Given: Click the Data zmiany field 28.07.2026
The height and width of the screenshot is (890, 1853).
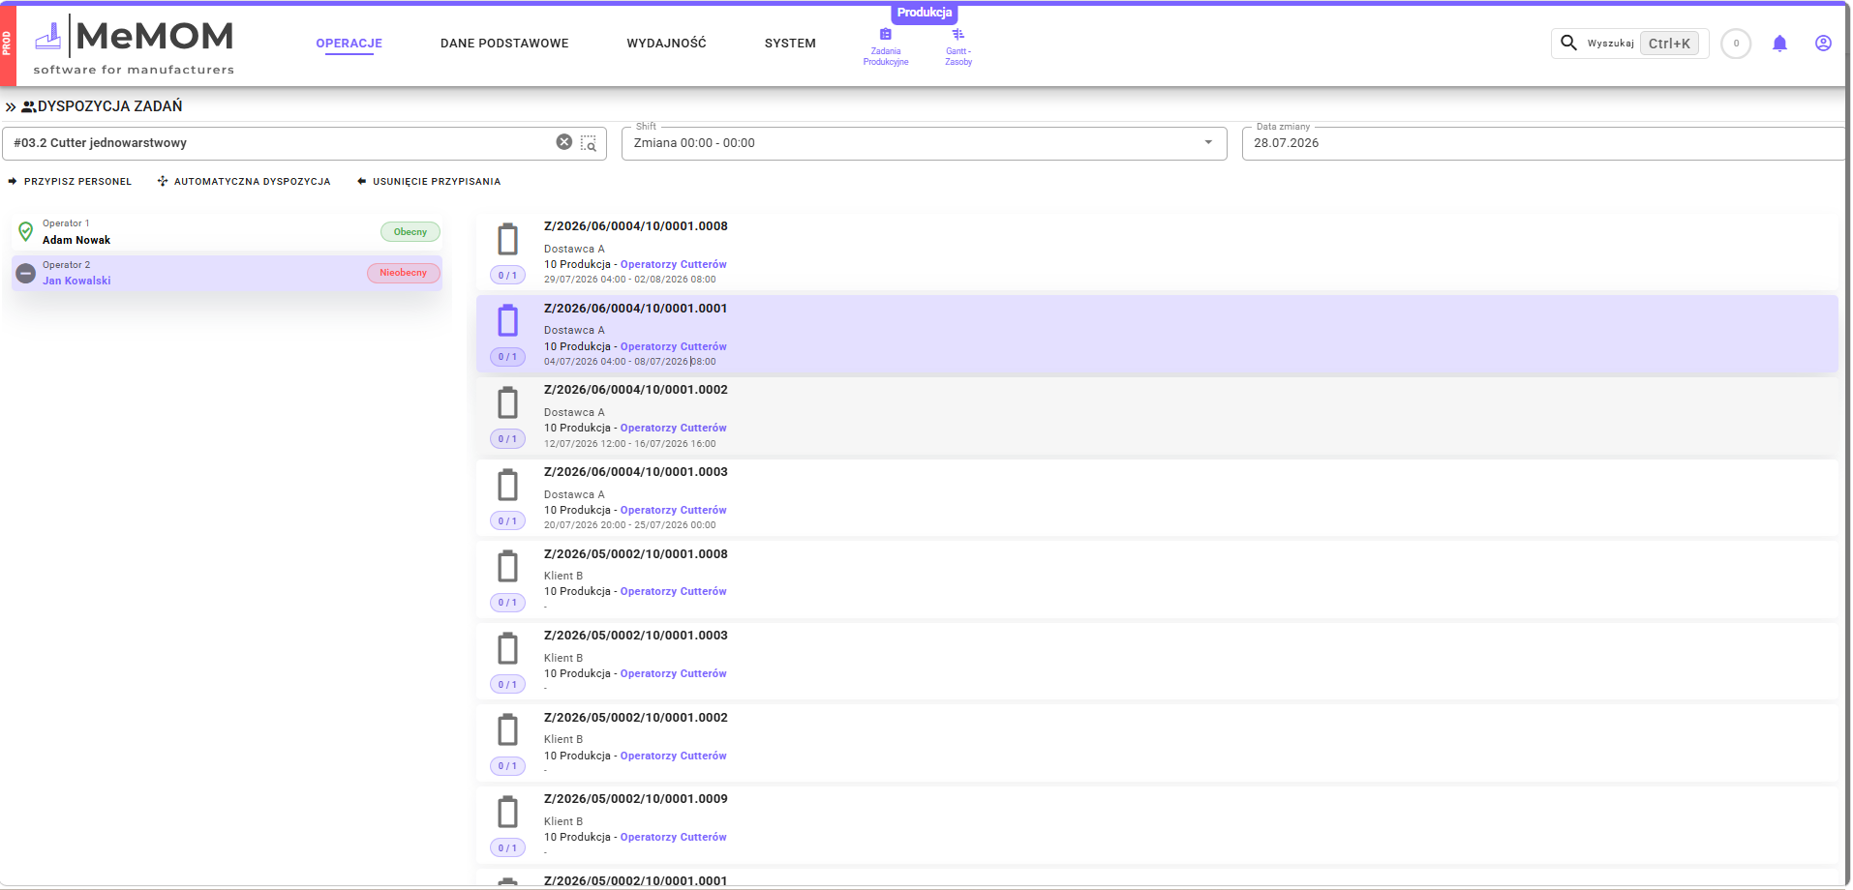Looking at the screenshot, I should click(1543, 143).
